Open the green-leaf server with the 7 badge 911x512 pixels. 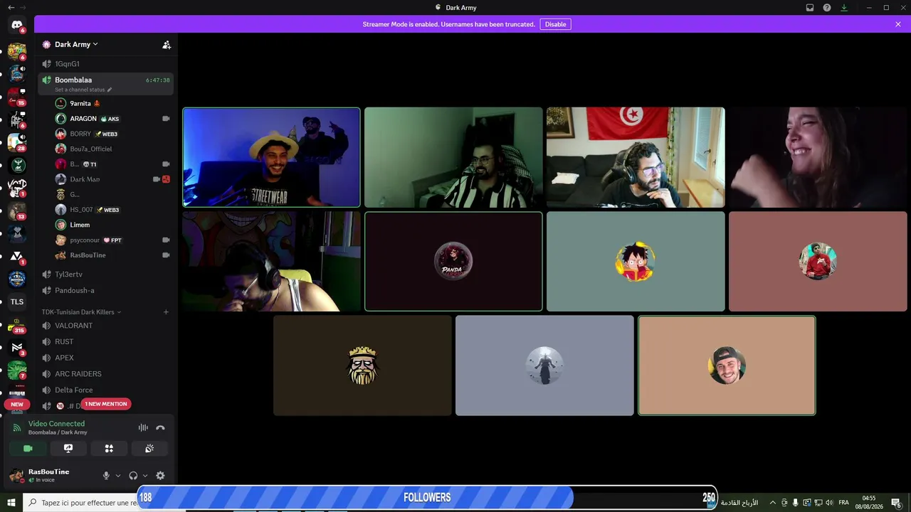[17, 370]
